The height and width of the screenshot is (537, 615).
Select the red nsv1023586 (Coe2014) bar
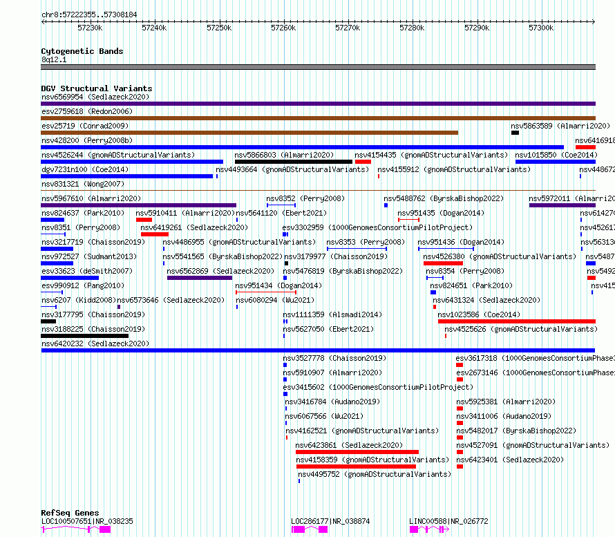coord(517,321)
